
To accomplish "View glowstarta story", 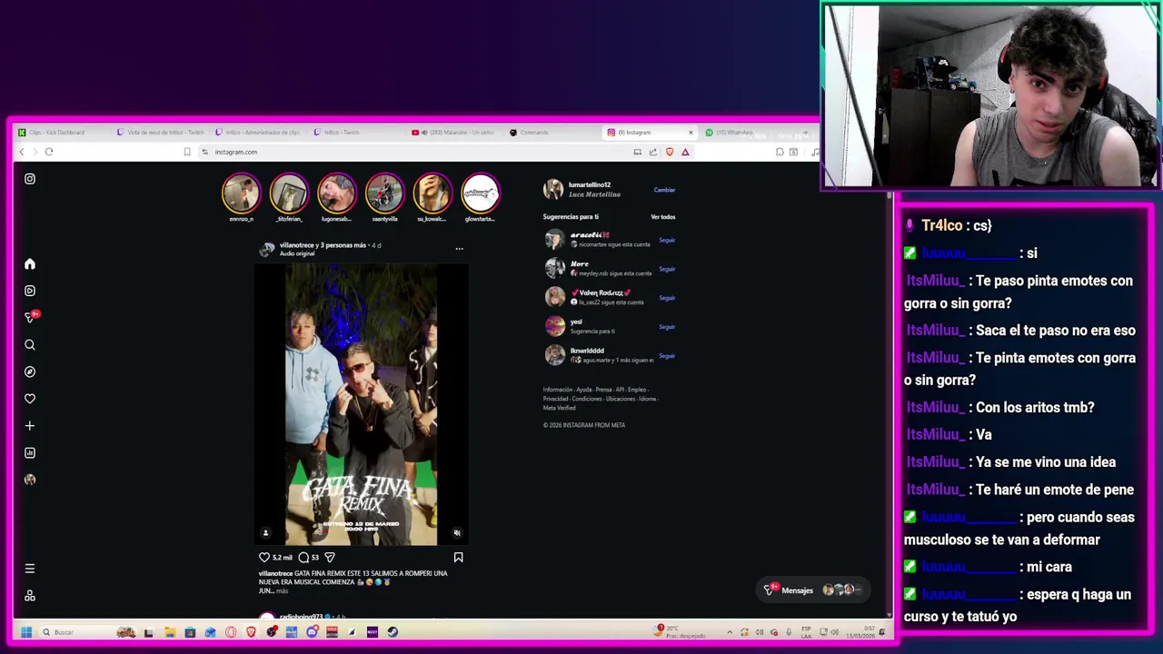I will coord(480,193).
